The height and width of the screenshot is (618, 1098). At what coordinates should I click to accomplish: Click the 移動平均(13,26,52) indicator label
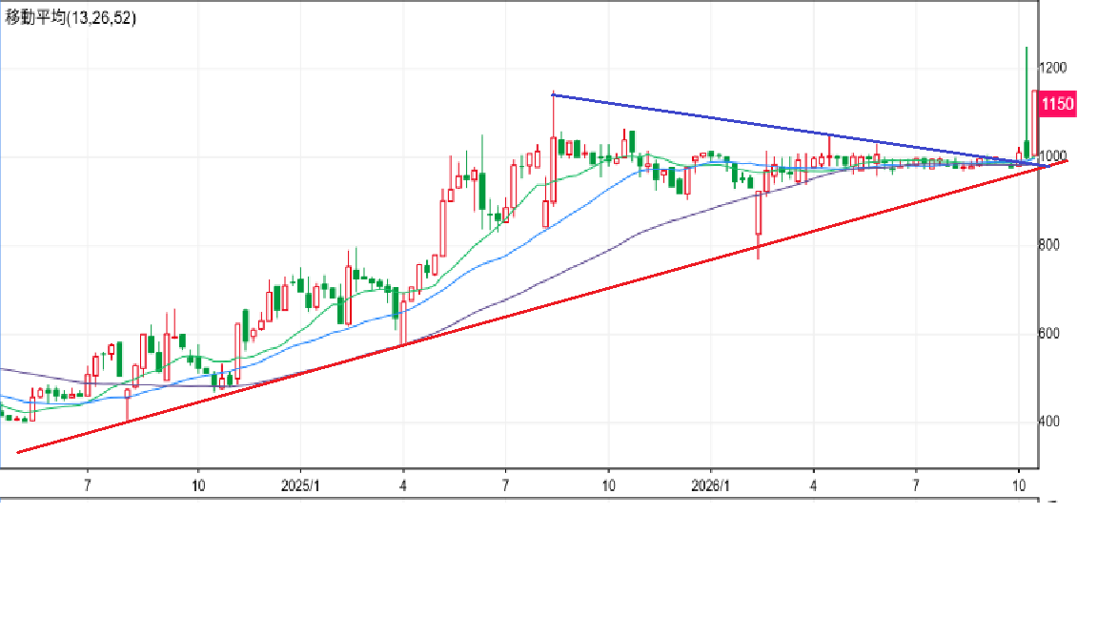click(x=70, y=17)
